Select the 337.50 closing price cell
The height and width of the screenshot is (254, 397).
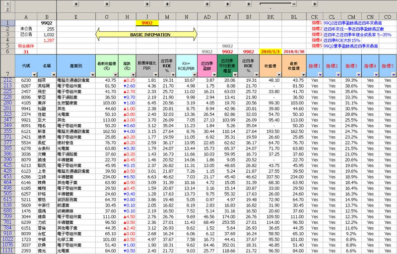270,177
